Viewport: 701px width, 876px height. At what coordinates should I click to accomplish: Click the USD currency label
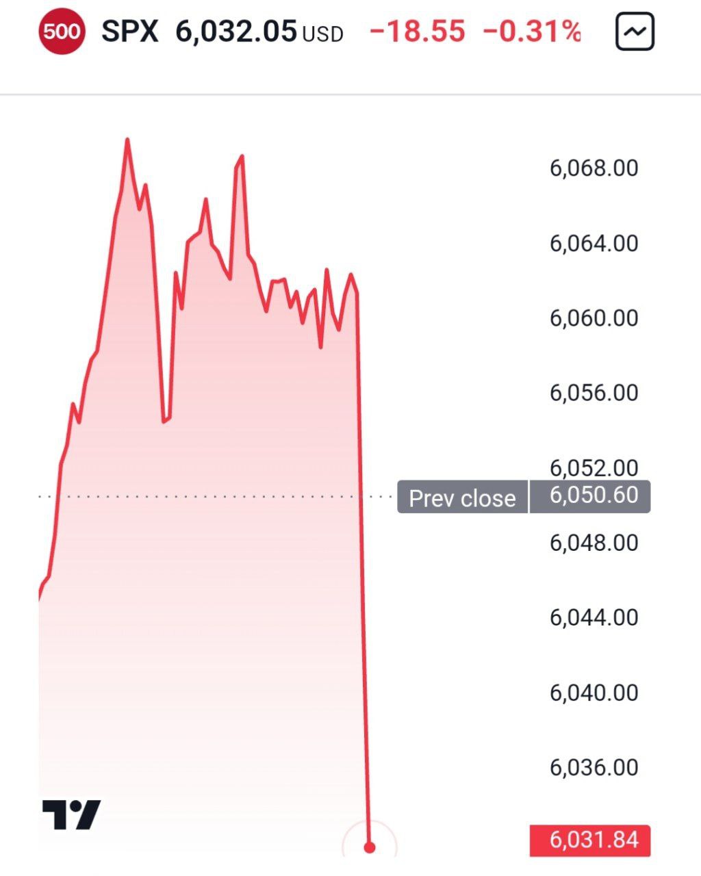pyautogui.click(x=322, y=34)
